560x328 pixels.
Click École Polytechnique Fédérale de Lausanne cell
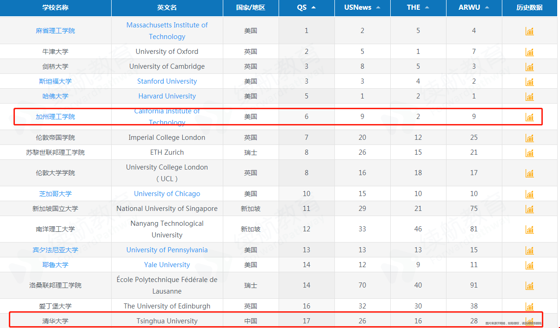coord(167,285)
